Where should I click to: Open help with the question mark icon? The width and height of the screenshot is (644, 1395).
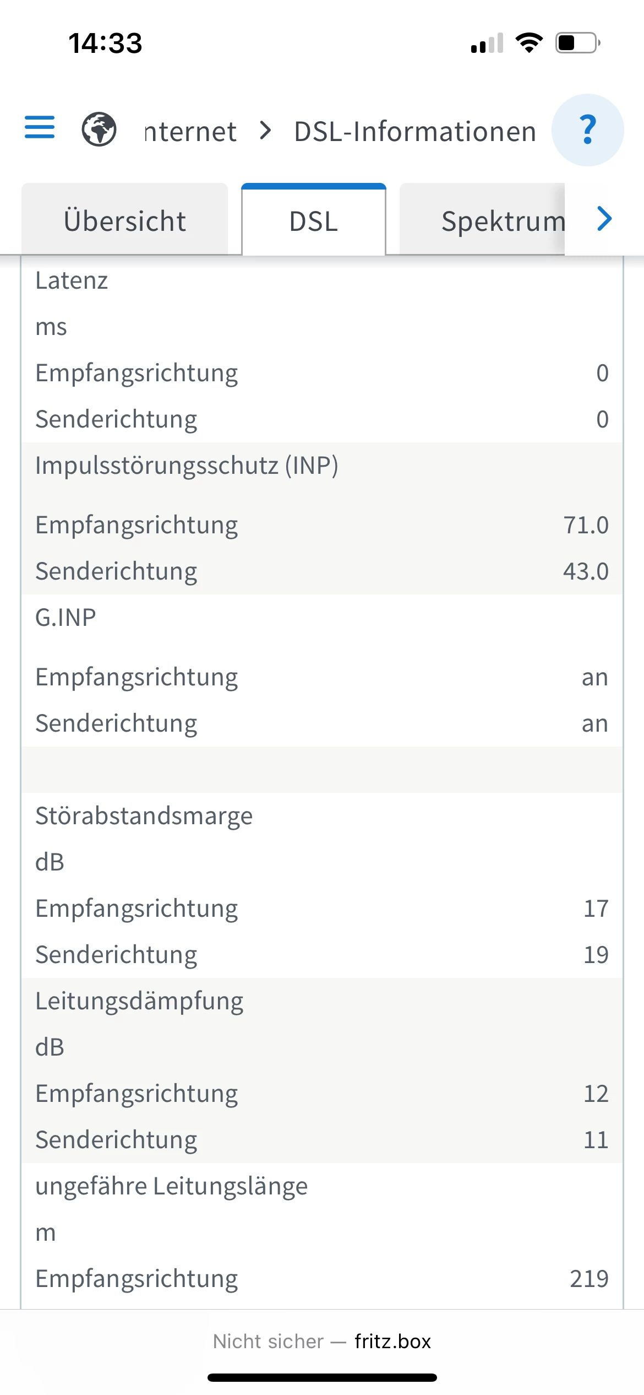(x=587, y=130)
